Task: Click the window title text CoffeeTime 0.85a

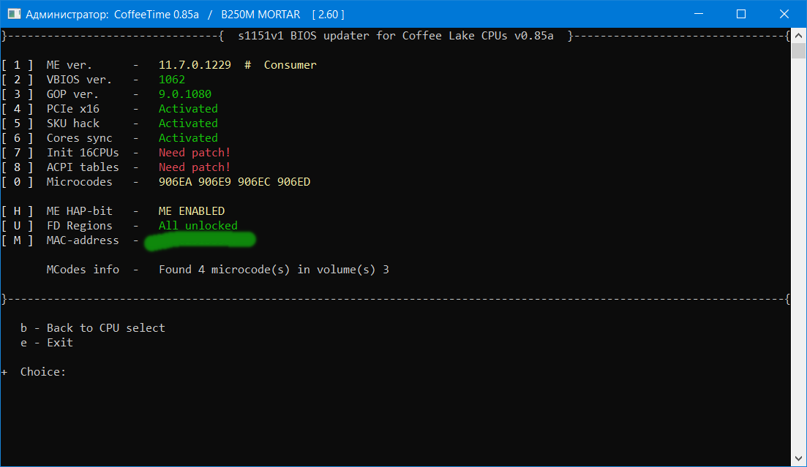Action: pyautogui.click(x=157, y=15)
